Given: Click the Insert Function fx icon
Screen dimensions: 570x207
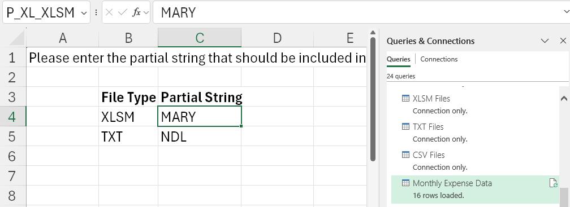Looking at the screenshot, I should (136, 12).
